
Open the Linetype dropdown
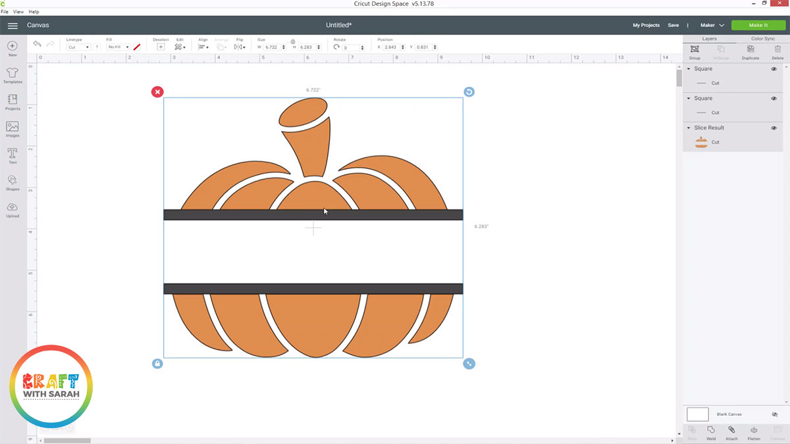pyautogui.click(x=78, y=47)
